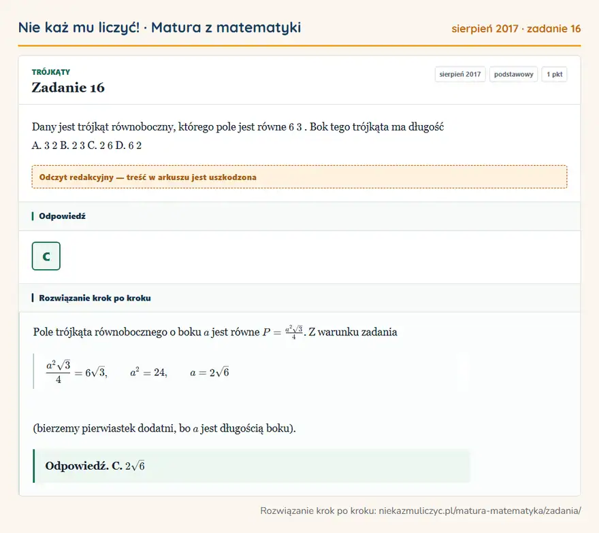The image size is (599, 533).
Task: Click the sentence 'Pole trójkąta równobocznego o boku a'
Action: pos(215,332)
